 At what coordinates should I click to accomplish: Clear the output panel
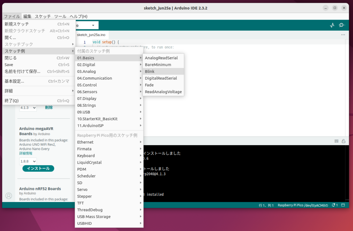coord(336,141)
